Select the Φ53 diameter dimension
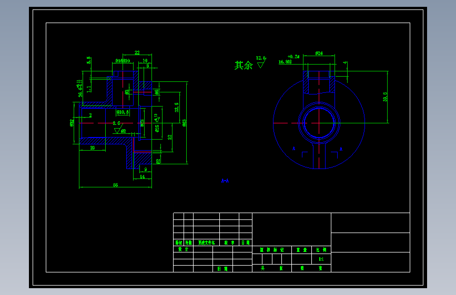This screenshot has width=456, height=295. click(x=185, y=123)
